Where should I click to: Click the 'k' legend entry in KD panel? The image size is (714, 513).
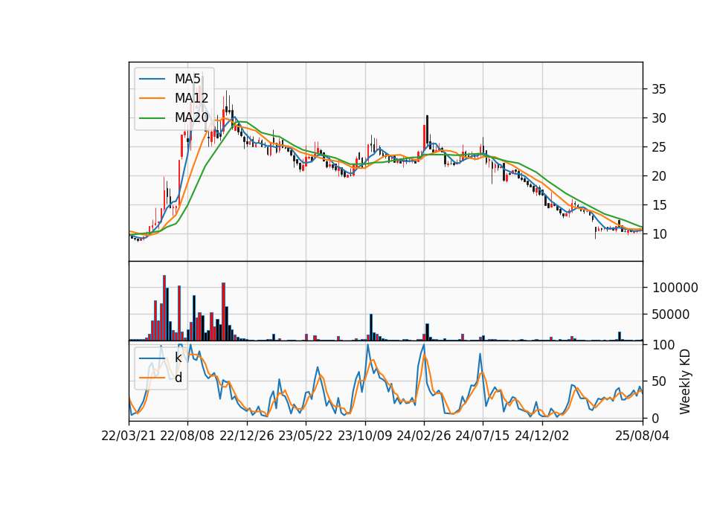point(178,358)
